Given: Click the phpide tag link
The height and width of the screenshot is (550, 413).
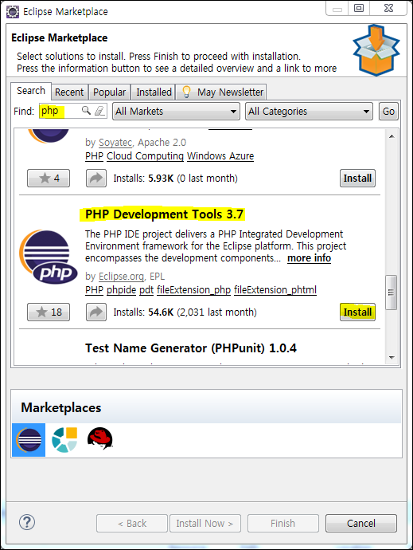Looking at the screenshot, I should [121, 290].
